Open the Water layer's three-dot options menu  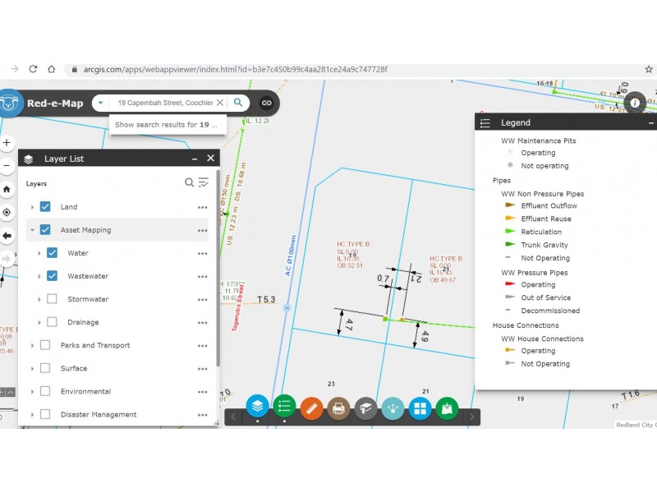pyautogui.click(x=202, y=253)
